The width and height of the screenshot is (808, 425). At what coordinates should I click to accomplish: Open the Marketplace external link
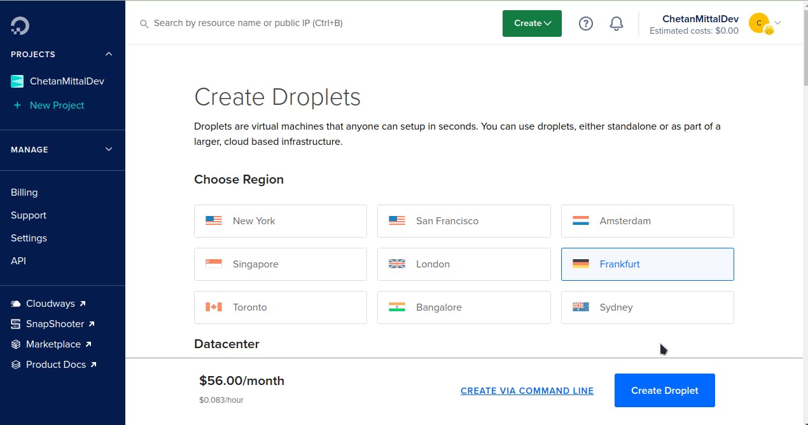[x=59, y=344]
